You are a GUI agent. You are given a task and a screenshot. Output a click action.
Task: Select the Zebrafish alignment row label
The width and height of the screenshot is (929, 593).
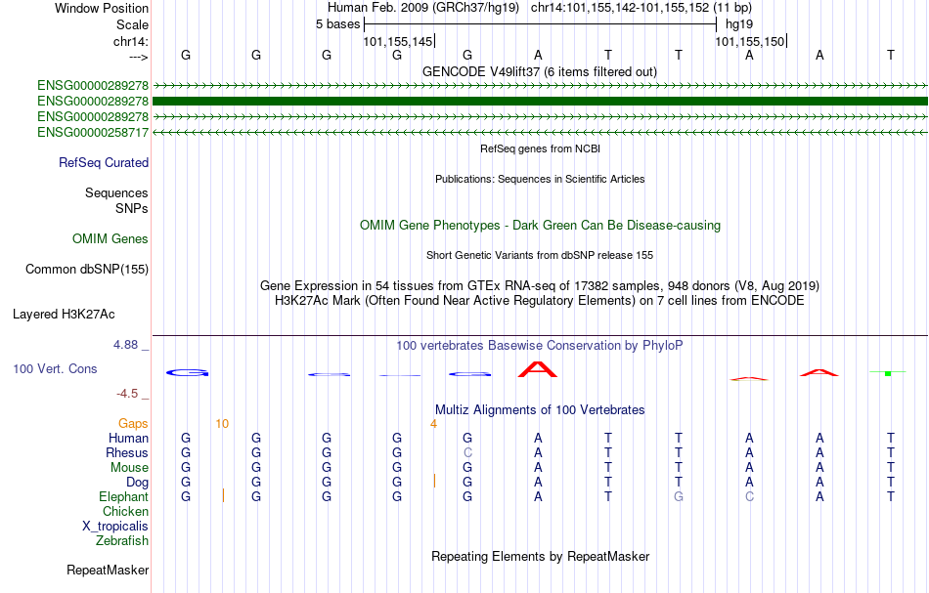[x=122, y=540]
